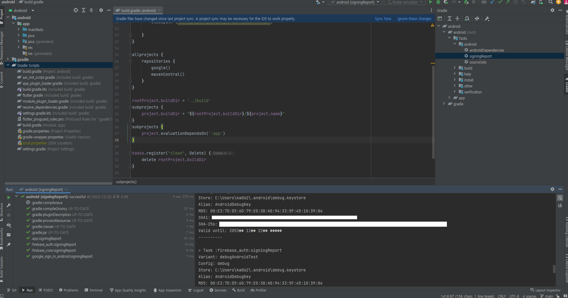The height and width of the screenshot is (298, 568).
Task: Open the Logcat tool window tab
Action: (196, 290)
